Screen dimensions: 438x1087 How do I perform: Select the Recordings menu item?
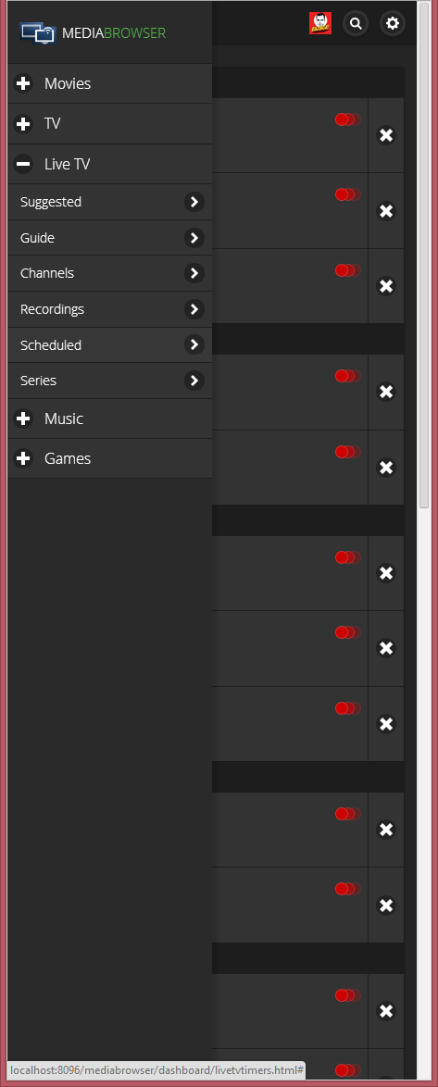click(x=109, y=309)
